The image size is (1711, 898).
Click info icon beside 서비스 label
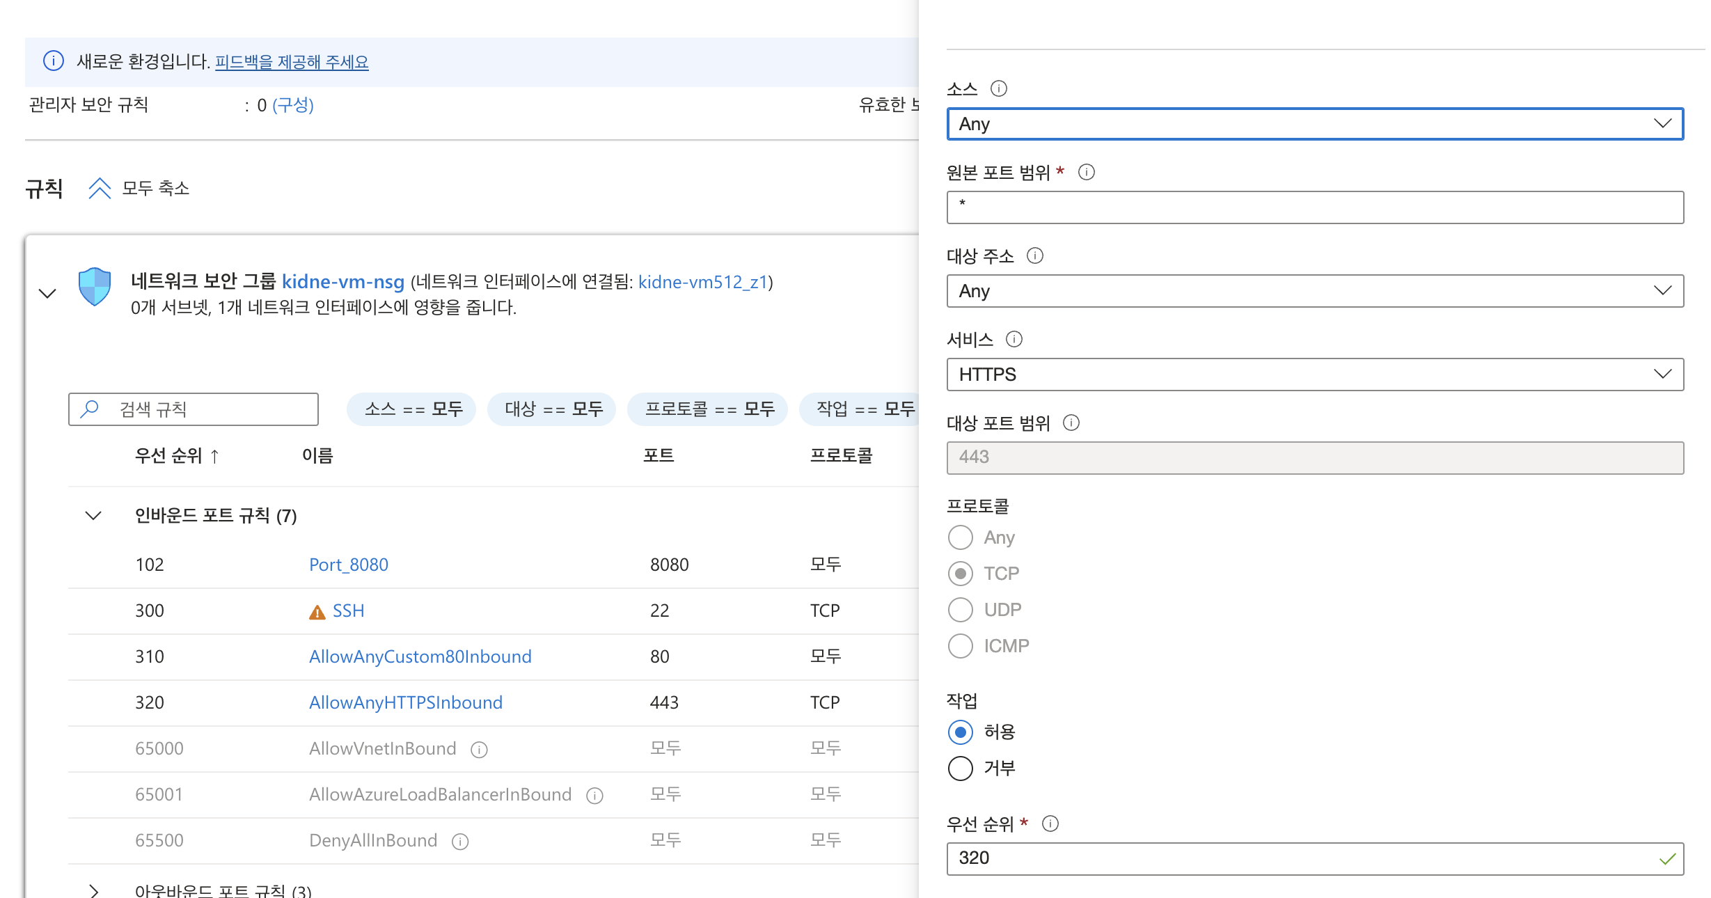click(x=1014, y=339)
